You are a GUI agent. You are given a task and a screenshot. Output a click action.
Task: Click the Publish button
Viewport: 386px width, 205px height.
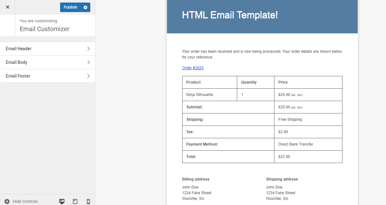click(x=70, y=7)
